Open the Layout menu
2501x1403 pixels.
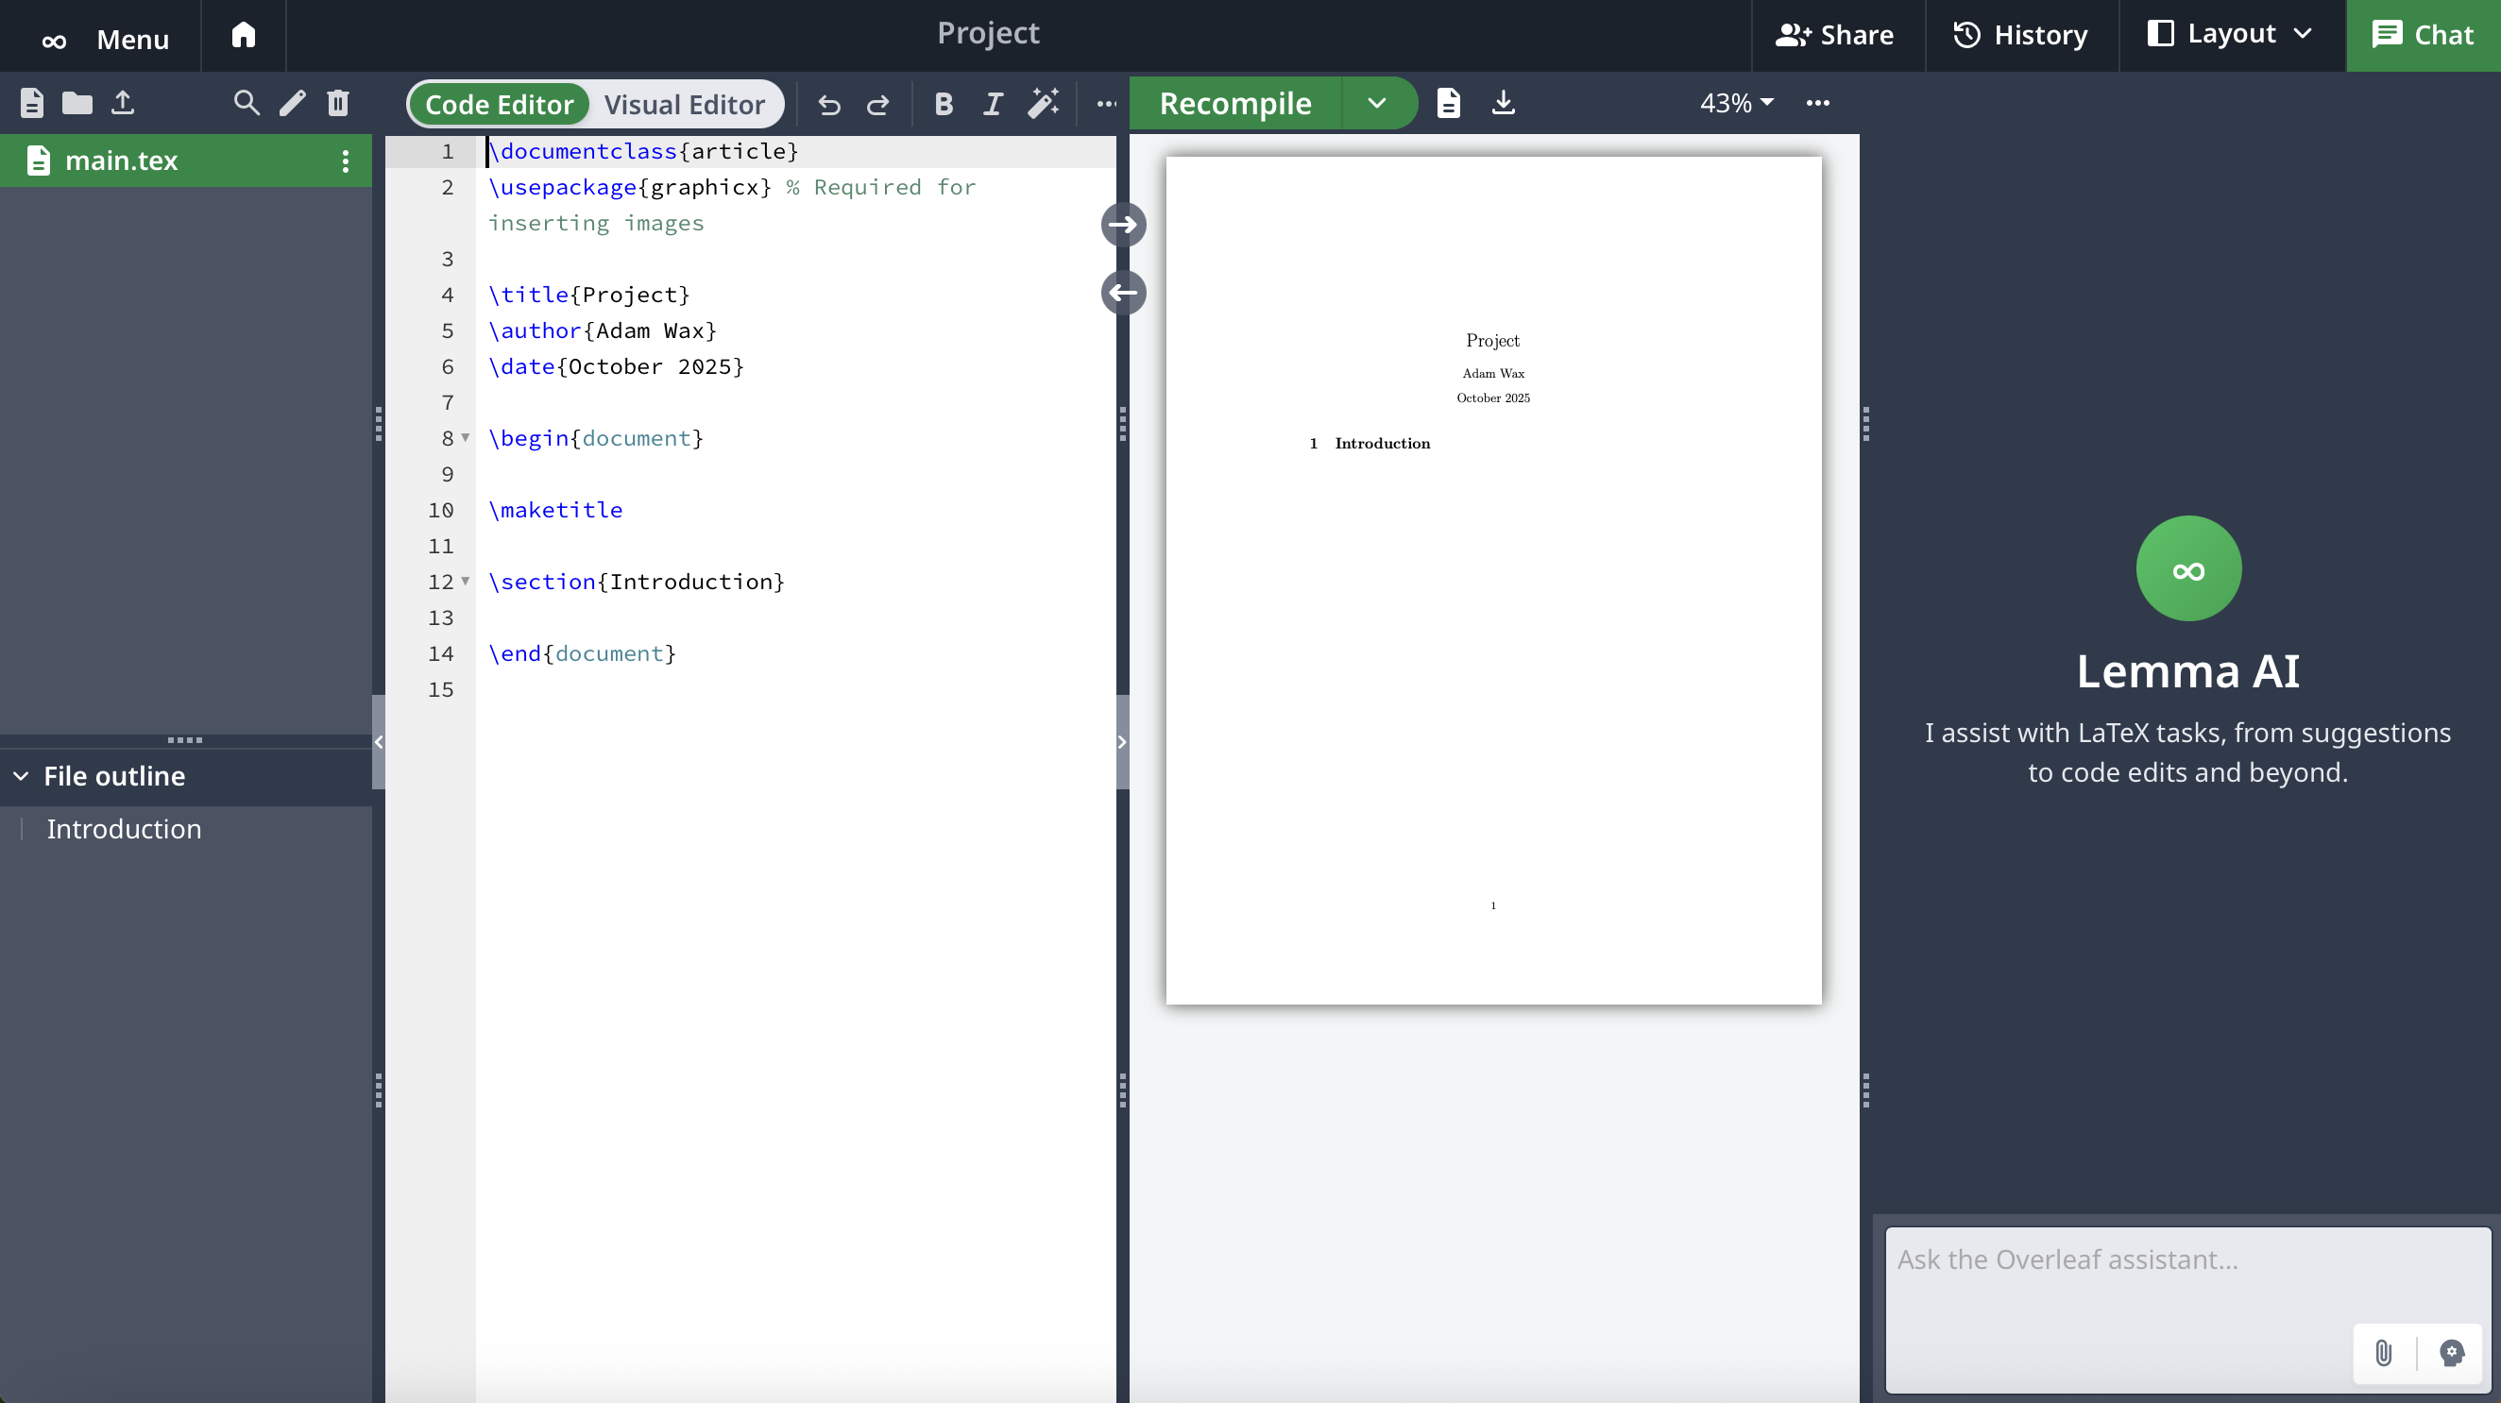(x=2231, y=35)
